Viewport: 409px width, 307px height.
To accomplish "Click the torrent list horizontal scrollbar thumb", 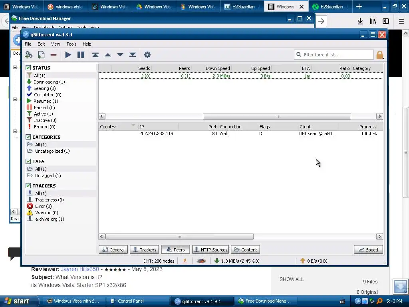I will point(277,116).
